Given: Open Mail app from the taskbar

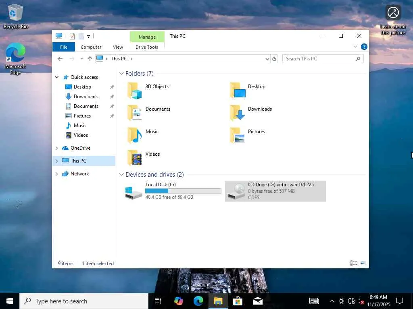Looking at the screenshot, I should [258, 301].
